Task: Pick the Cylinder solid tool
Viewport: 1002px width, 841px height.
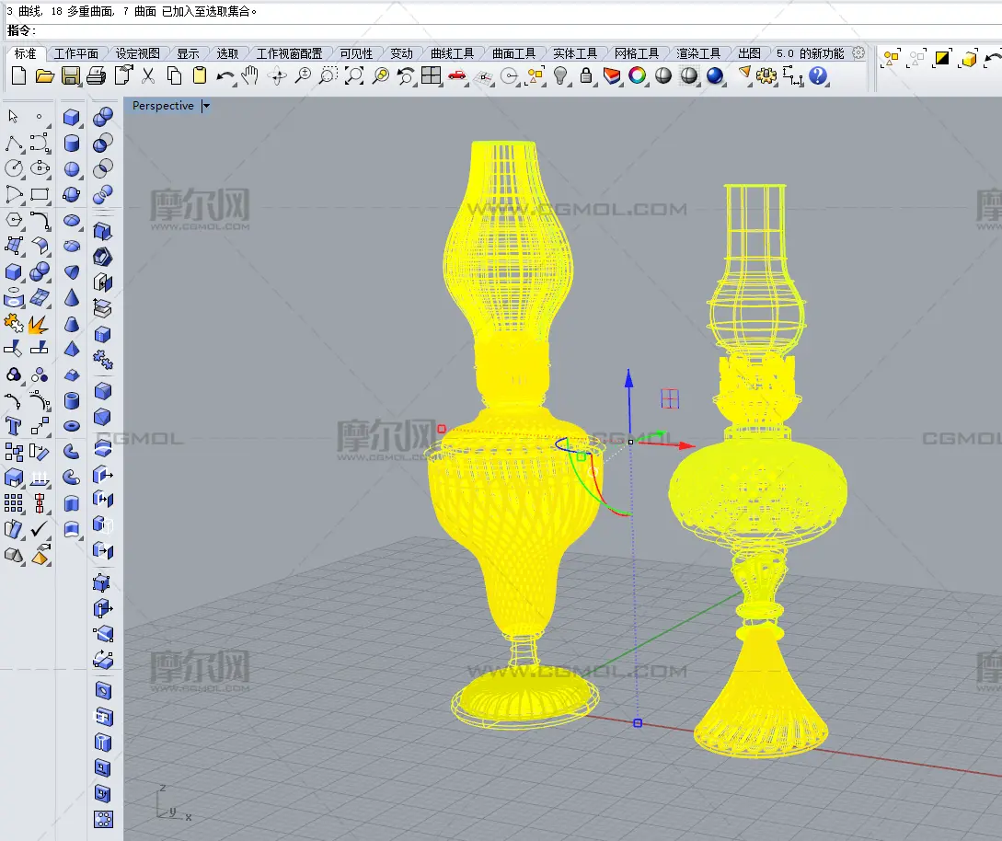Action: pyautogui.click(x=72, y=144)
